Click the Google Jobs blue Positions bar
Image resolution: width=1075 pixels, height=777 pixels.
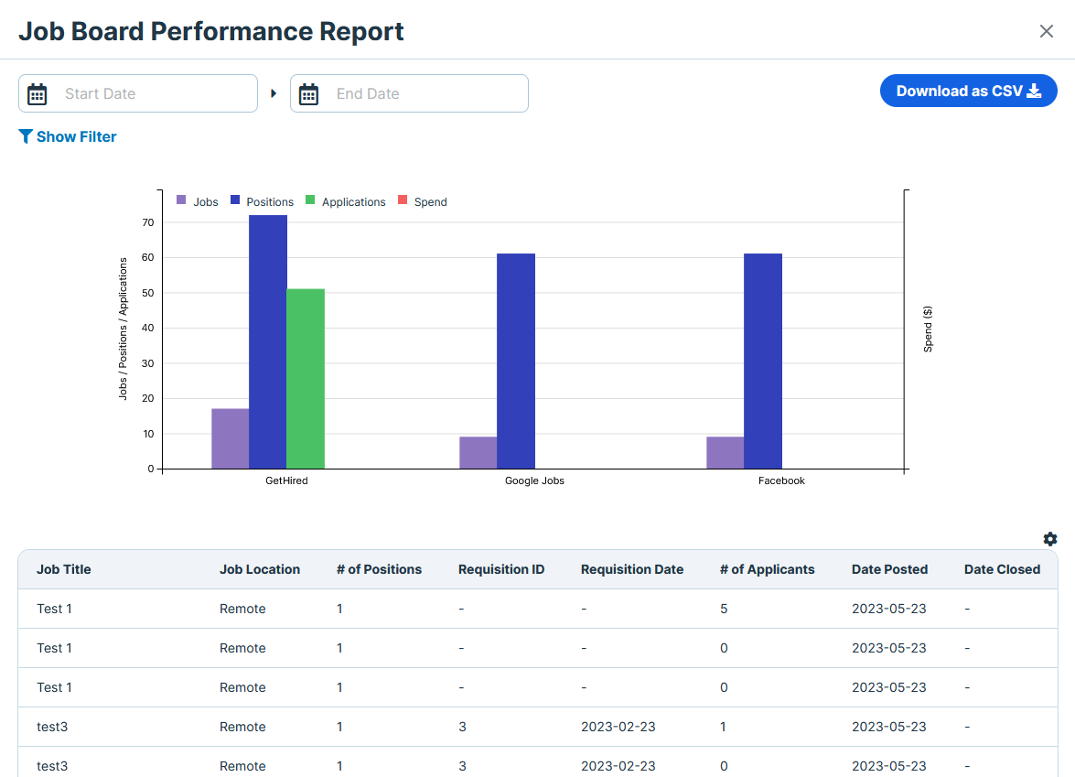click(516, 361)
